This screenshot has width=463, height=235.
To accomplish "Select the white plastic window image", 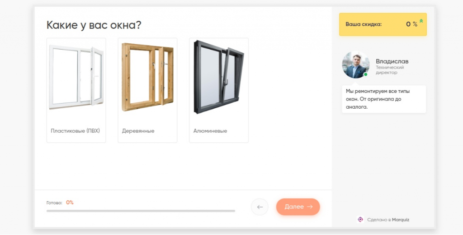I will coord(76,77).
